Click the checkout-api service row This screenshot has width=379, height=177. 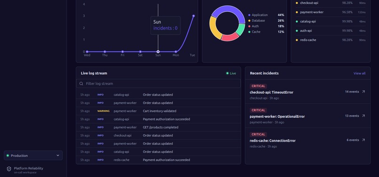click(331, 3)
